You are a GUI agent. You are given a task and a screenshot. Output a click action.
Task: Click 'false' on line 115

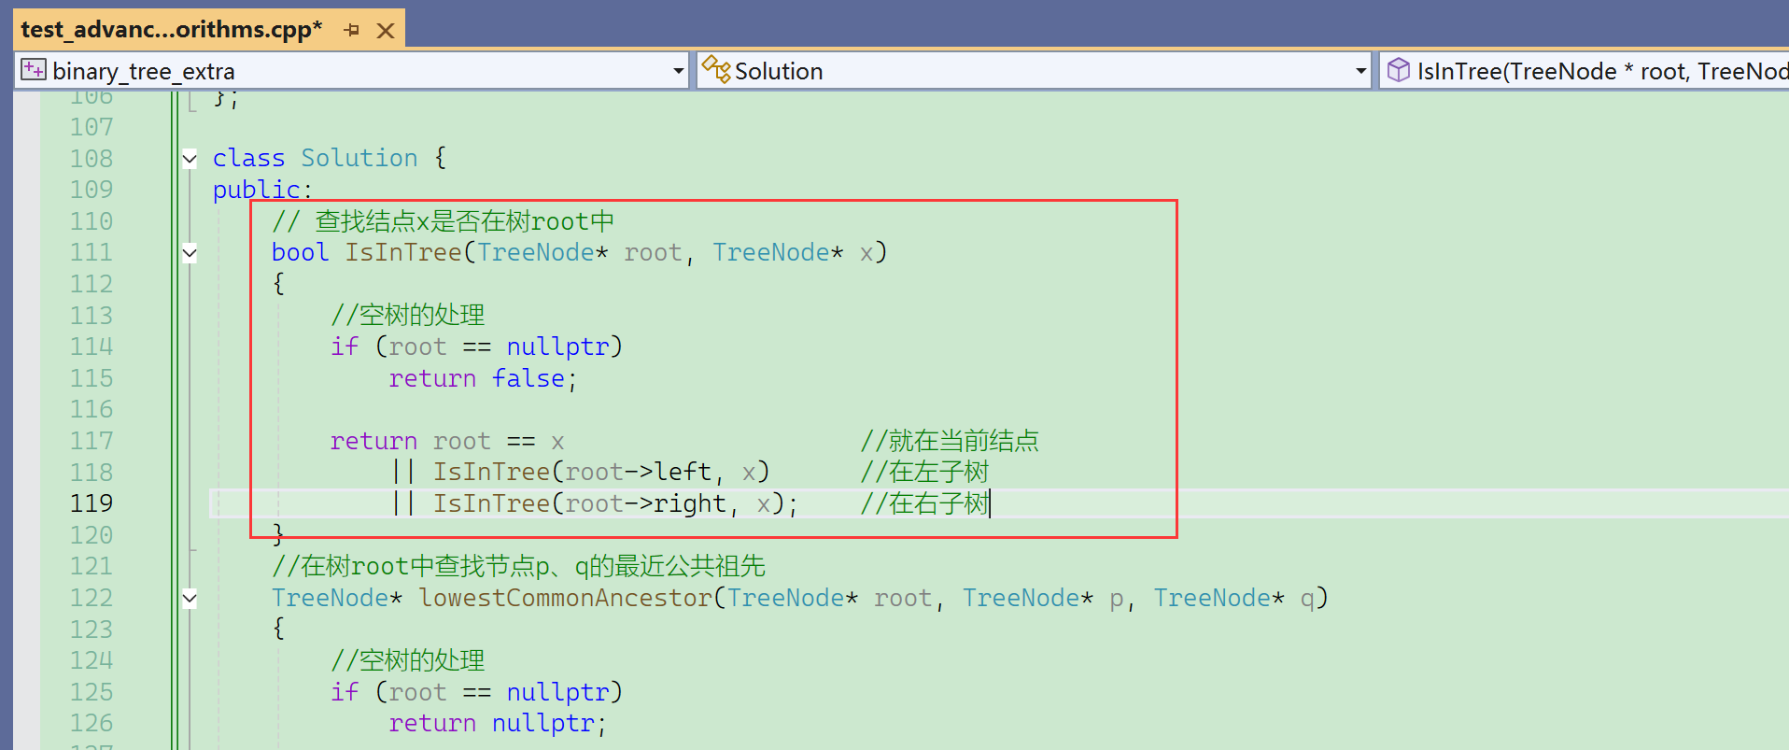click(528, 378)
